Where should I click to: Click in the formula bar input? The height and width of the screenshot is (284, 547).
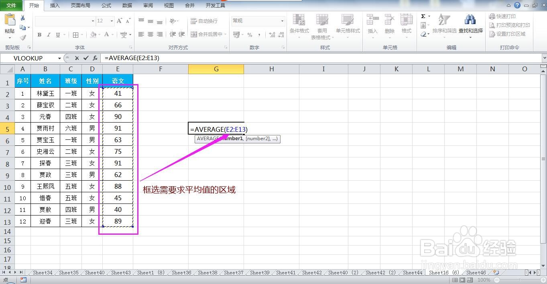coord(321,58)
